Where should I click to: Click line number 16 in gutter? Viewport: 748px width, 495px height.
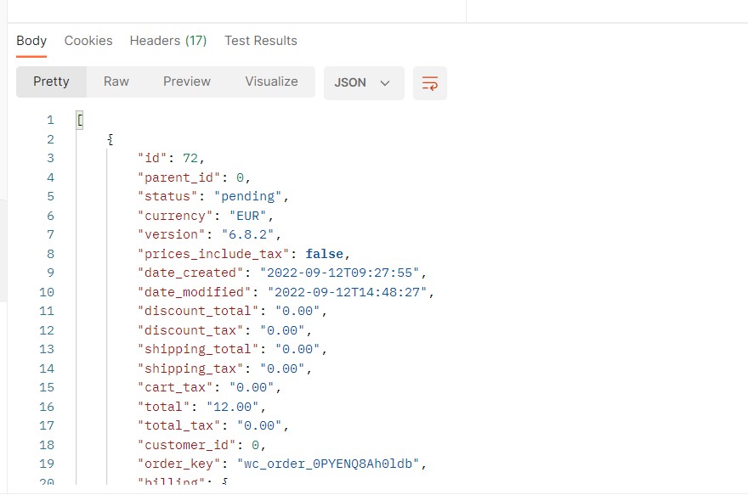[47, 407]
